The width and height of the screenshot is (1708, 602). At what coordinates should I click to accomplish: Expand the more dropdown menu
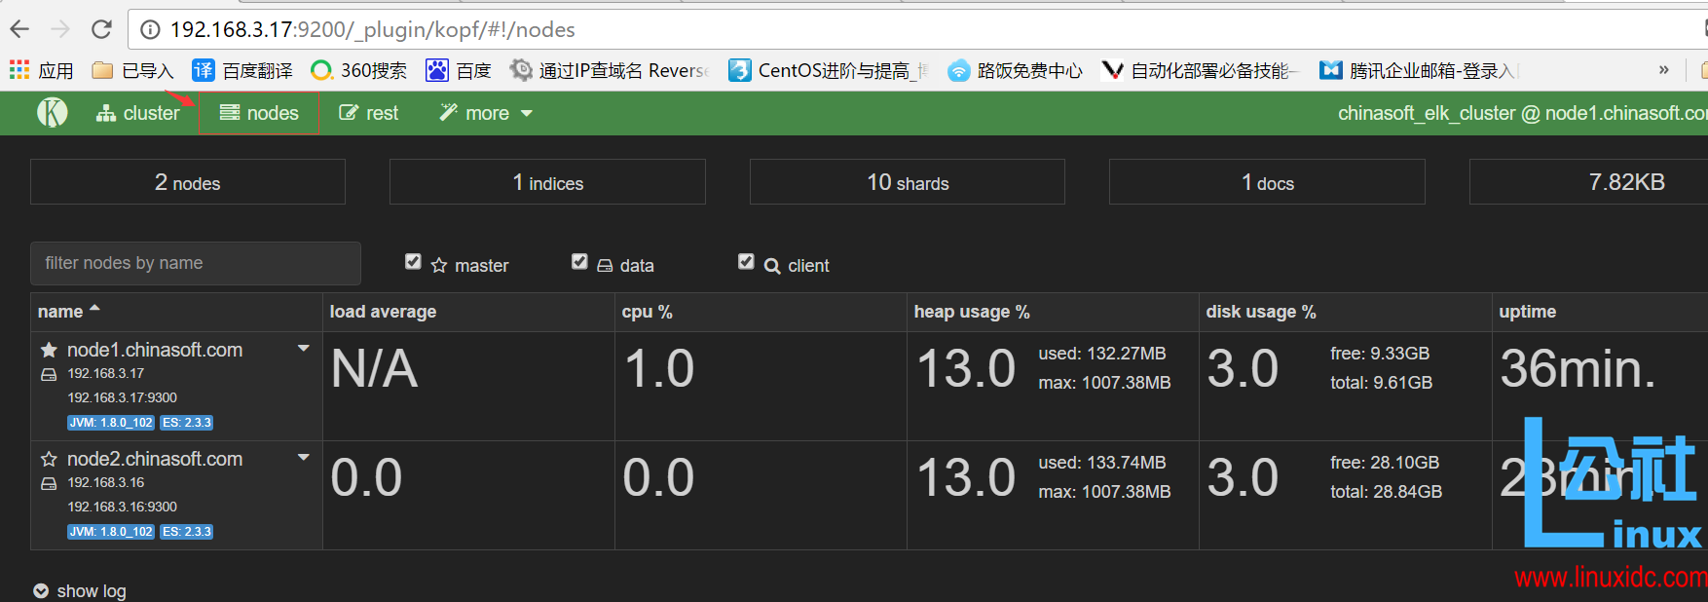[486, 113]
